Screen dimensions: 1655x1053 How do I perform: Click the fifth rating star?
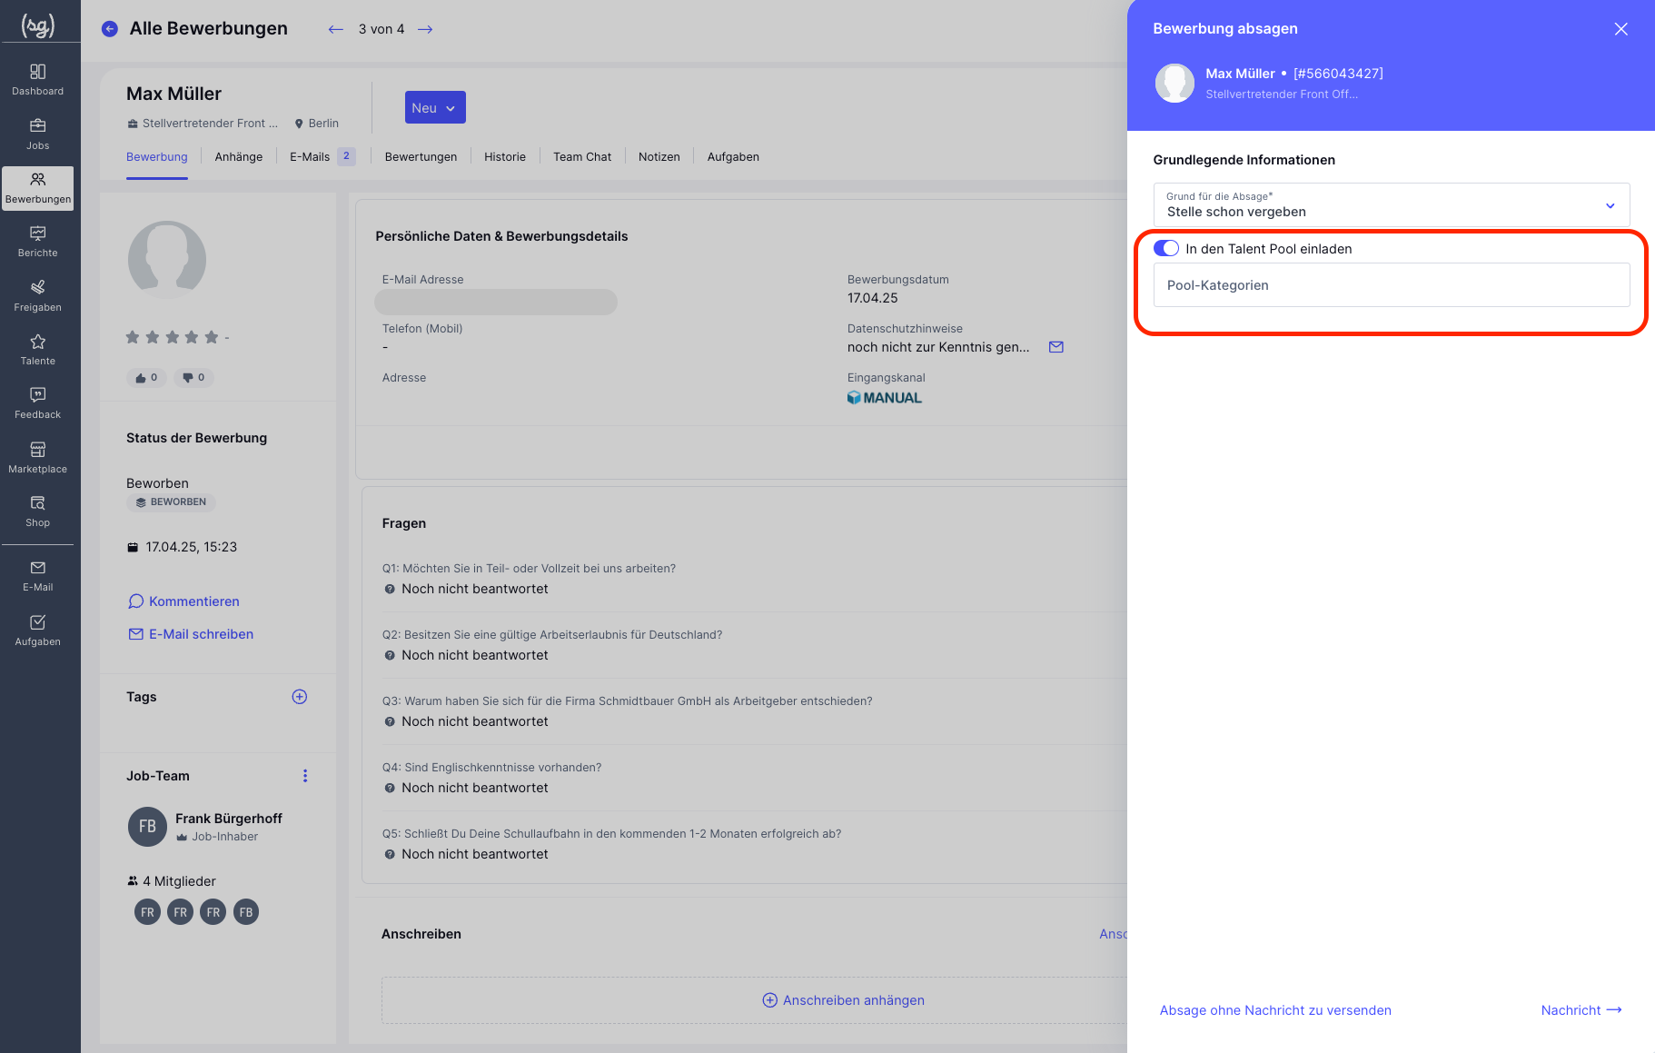[212, 337]
